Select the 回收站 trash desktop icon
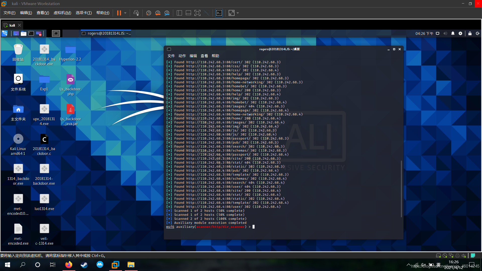The image size is (482, 271). (18, 52)
